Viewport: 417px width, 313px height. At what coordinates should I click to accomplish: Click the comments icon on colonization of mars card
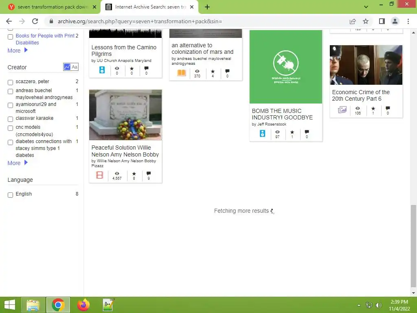227,71
